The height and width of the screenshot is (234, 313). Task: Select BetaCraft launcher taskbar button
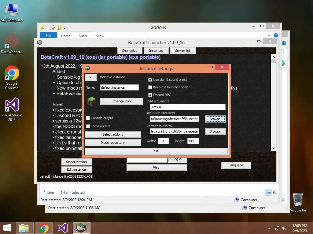point(81,228)
